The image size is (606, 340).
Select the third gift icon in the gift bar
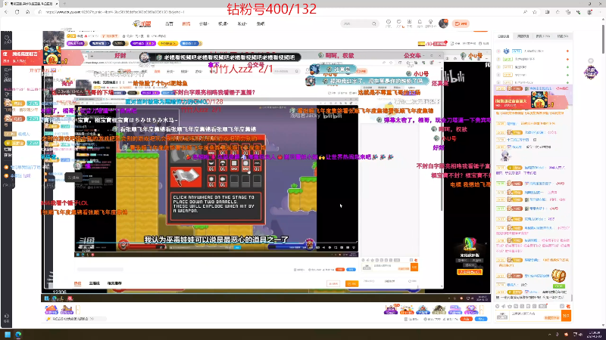click(x=423, y=310)
